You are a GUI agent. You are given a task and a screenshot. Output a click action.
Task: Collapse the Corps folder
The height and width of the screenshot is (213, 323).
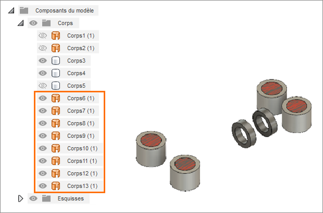pyautogui.click(x=20, y=23)
